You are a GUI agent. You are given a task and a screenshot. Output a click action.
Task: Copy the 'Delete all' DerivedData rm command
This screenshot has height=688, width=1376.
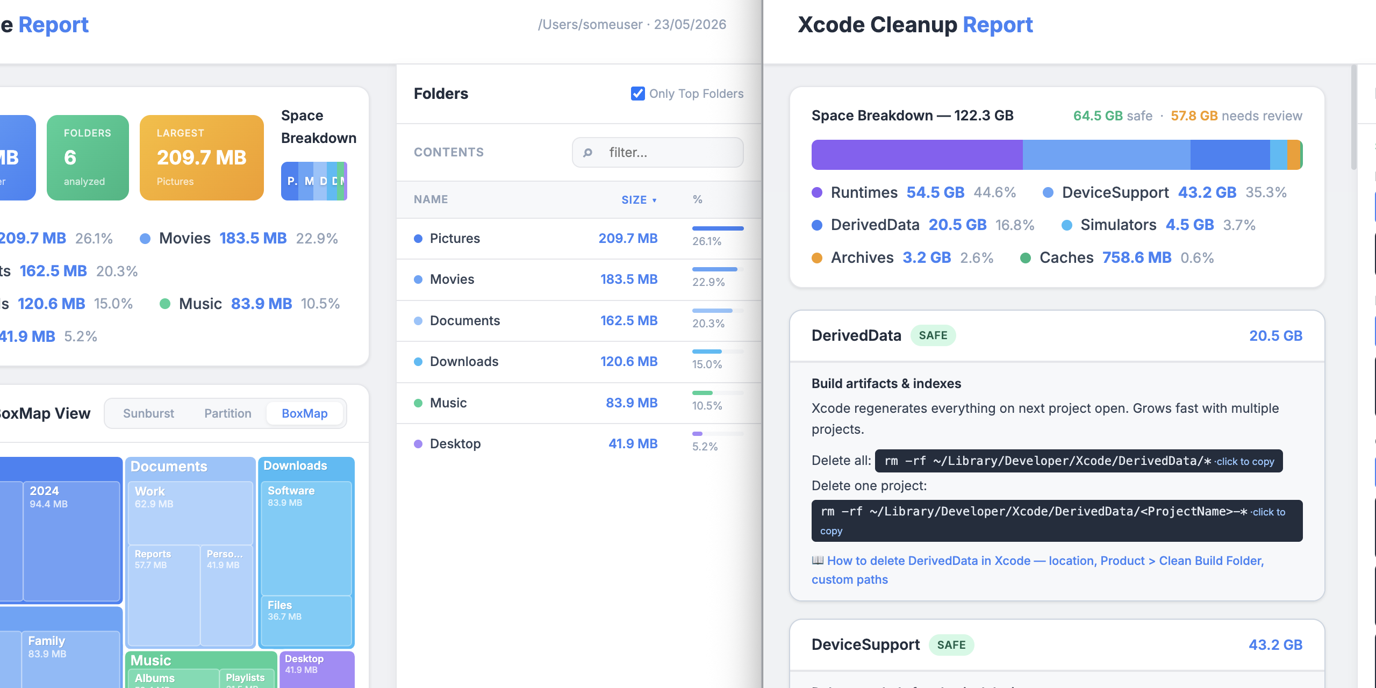tap(1079, 461)
